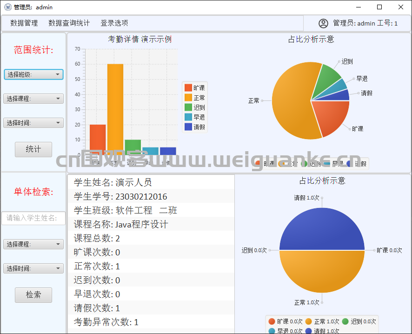
Task: Expand 选择课程 dropdown under 单体检索
Action: pos(33,244)
